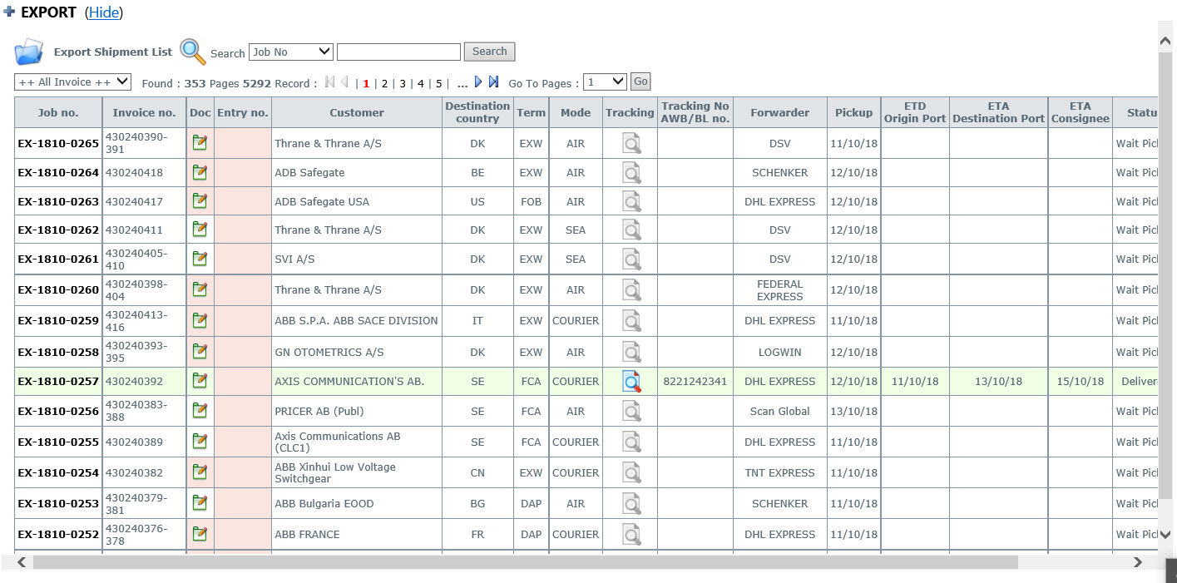
Task: Open the Export Shipment List folder icon
Action: (28, 52)
